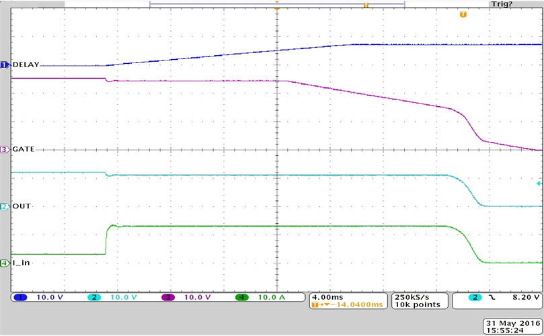The image size is (544, 336).
Task: Click channel 1 DELAY ground marker
Action: tap(5, 65)
